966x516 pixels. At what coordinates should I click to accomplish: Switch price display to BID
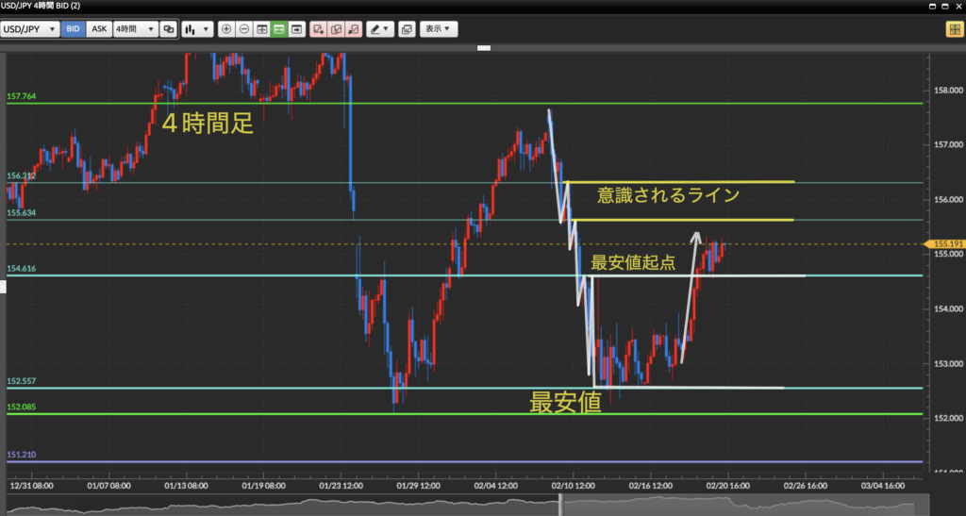(73, 29)
